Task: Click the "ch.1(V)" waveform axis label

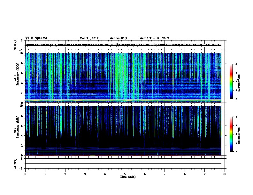Action: tap(15, 45)
